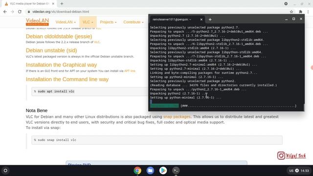
Task: Open the Chrome OS launcher button
Action: (5, 171)
